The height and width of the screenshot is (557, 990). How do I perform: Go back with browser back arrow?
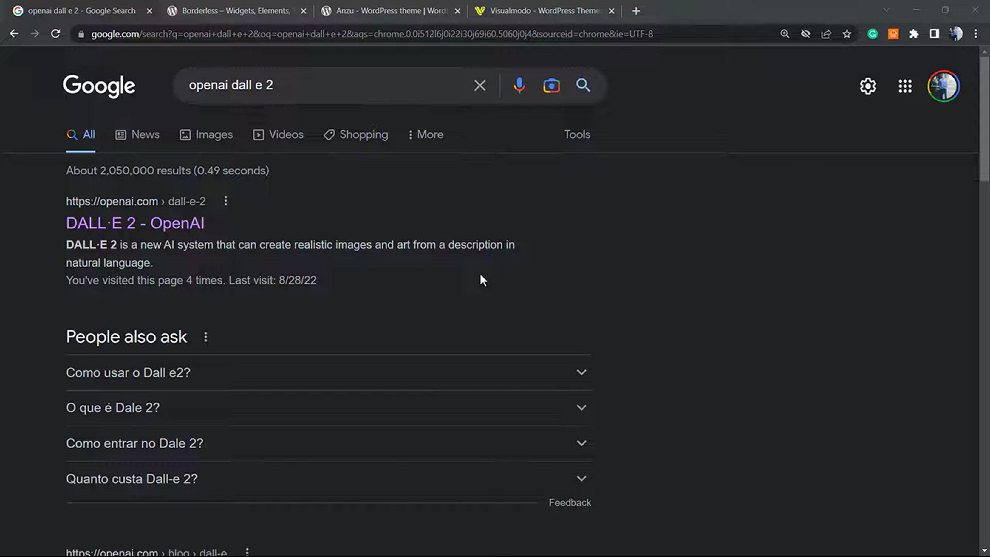[14, 34]
